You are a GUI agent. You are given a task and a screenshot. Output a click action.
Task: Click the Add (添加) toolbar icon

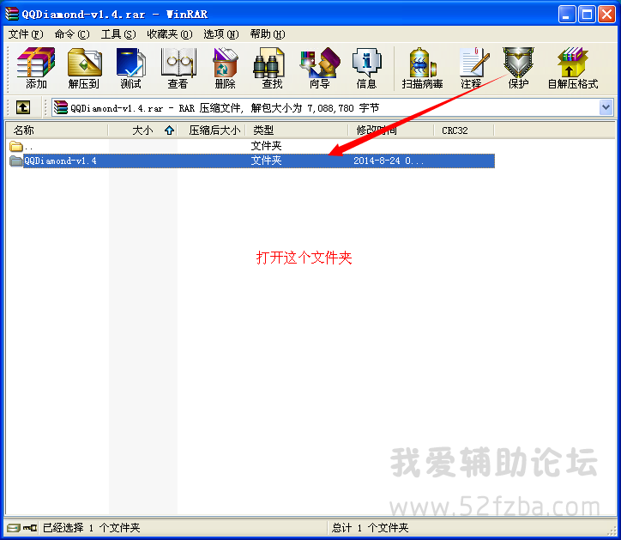tap(36, 68)
